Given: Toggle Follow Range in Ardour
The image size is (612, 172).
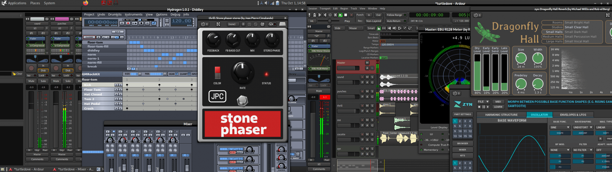Looking at the screenshot, I should (x=396, y=15).
